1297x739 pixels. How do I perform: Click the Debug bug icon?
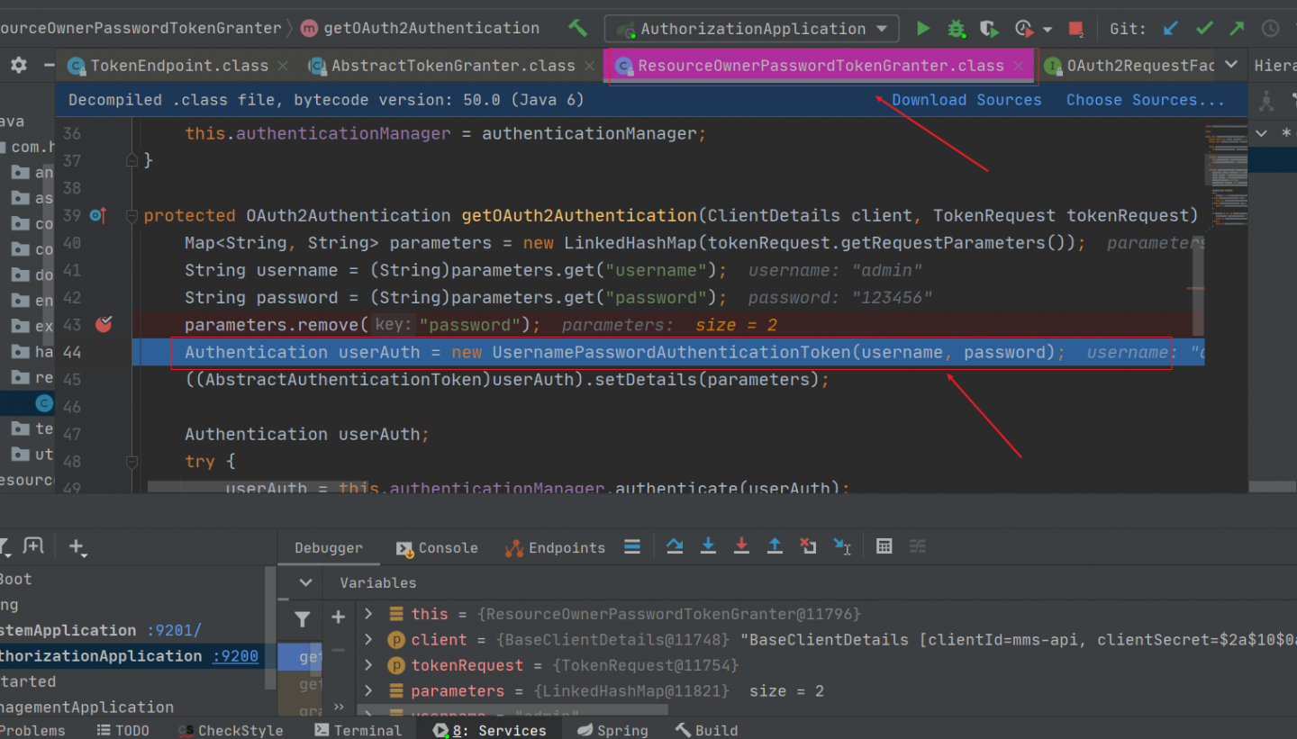(957, 29)
